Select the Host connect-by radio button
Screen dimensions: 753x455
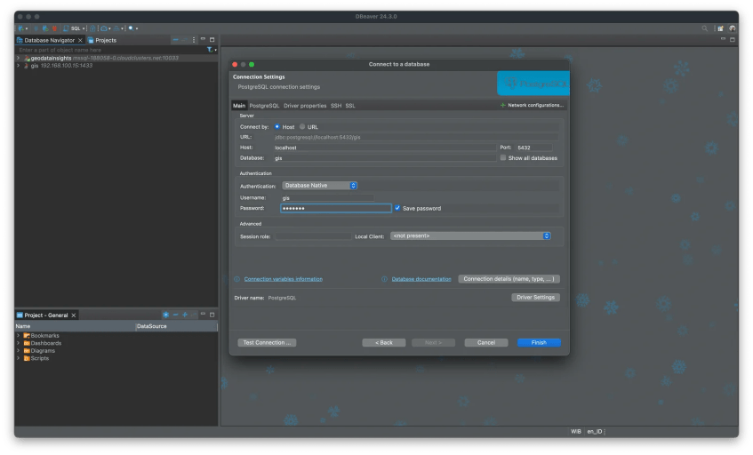[277, 127]
